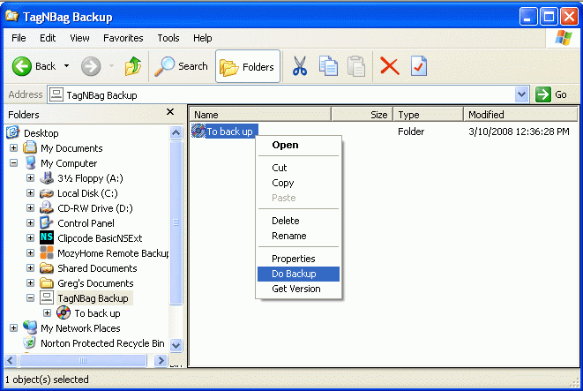
Task: Click the Paste clipboard toolbar icon
Action: click(356, 66)
